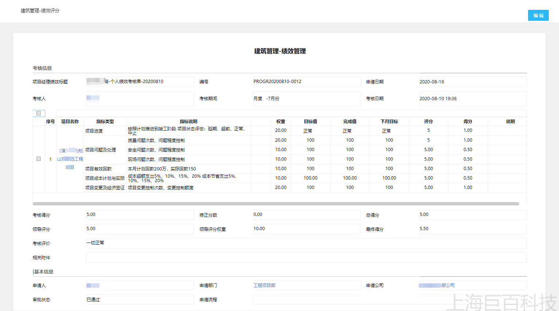Click the 编辑 button
Viewport: 559px width, 311px height.
(538, 15)
